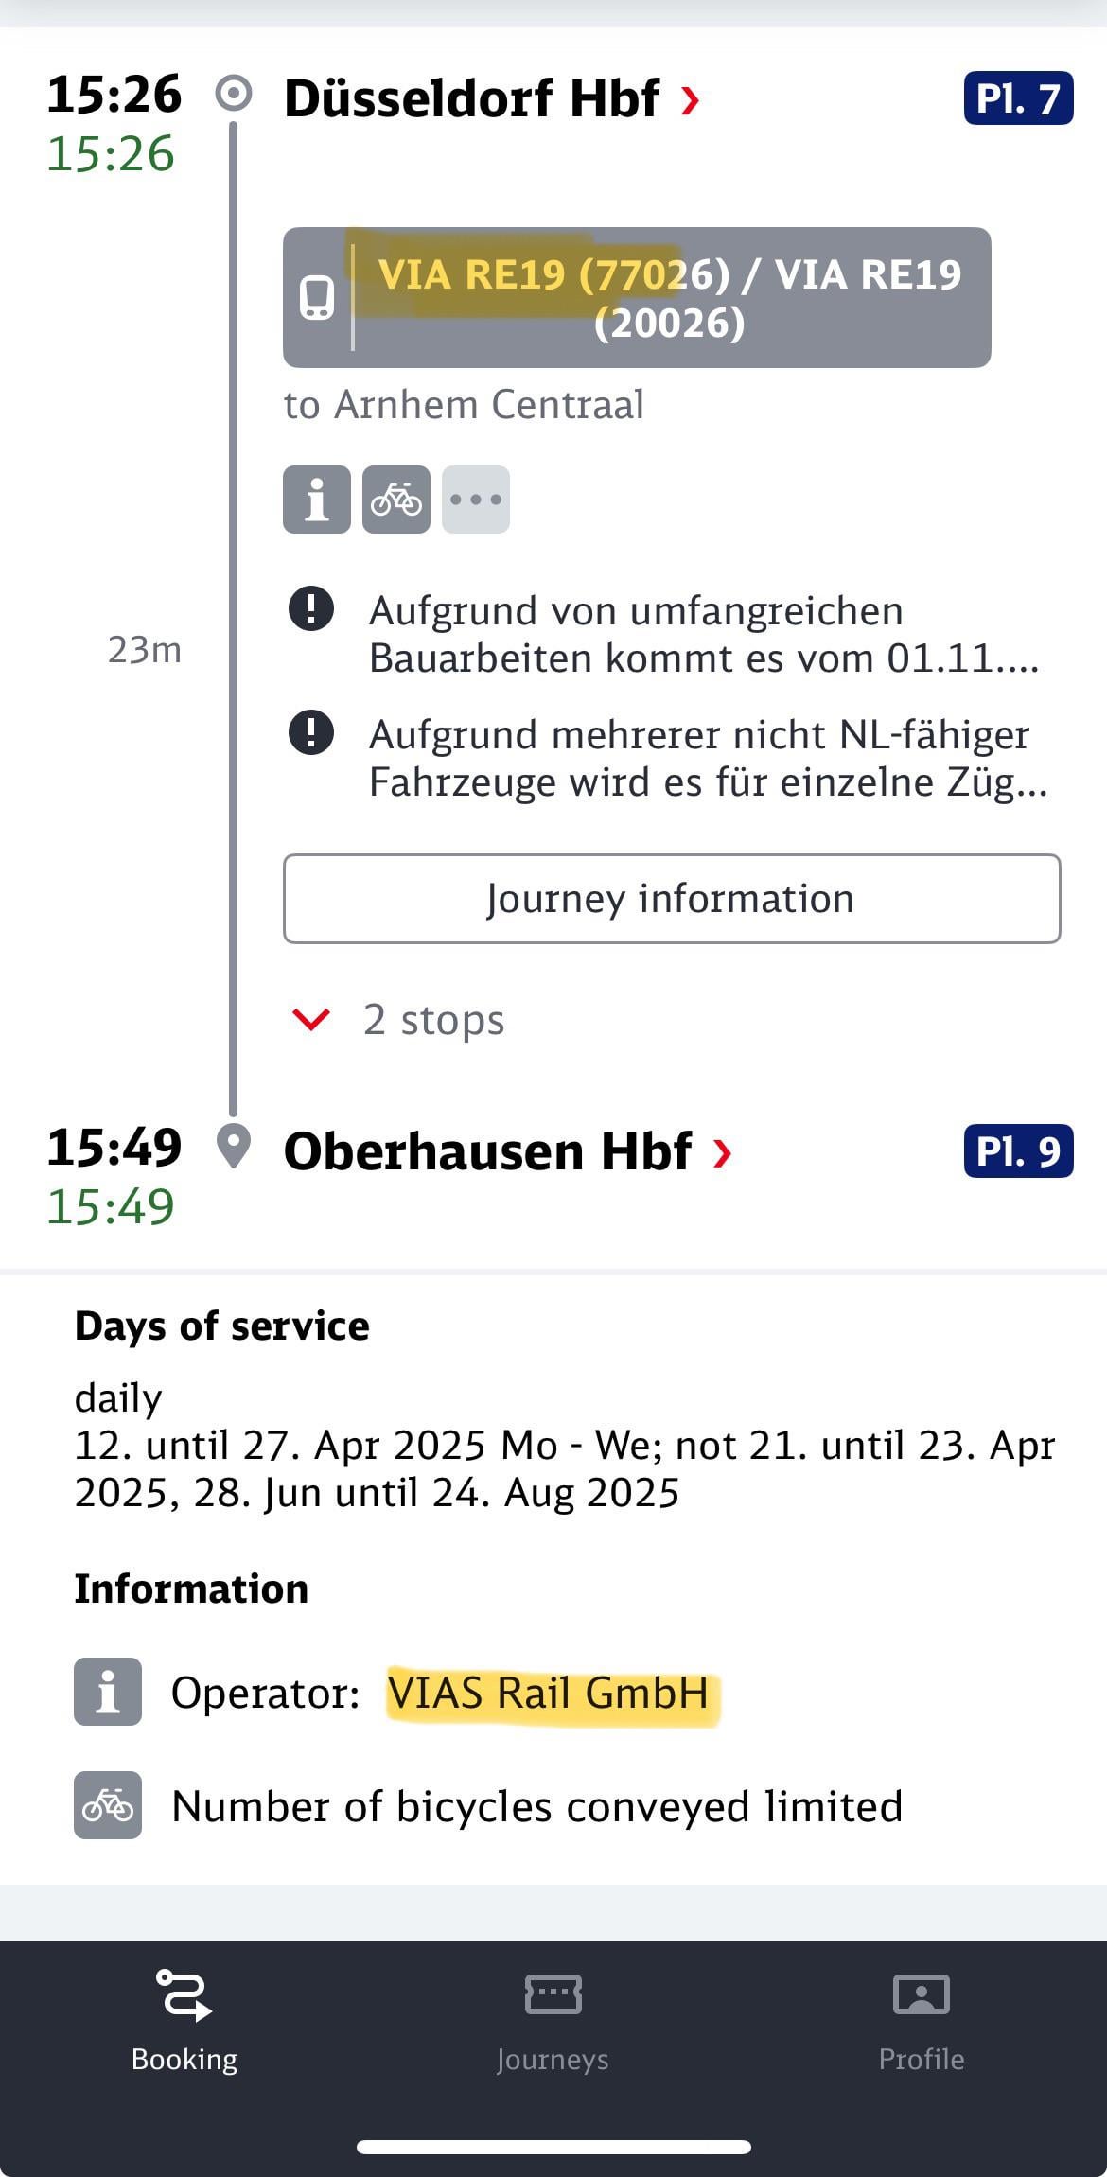The height and width of the screenshot is (2177, 1107).
Task: Open Oberhausen Hbf station details chevron
Action: point(723,1152)
